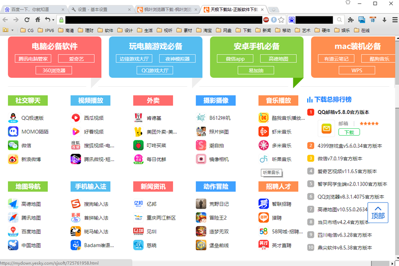
Task: Open the 微信 WeChat app icon
Action: tap(13, 145)
